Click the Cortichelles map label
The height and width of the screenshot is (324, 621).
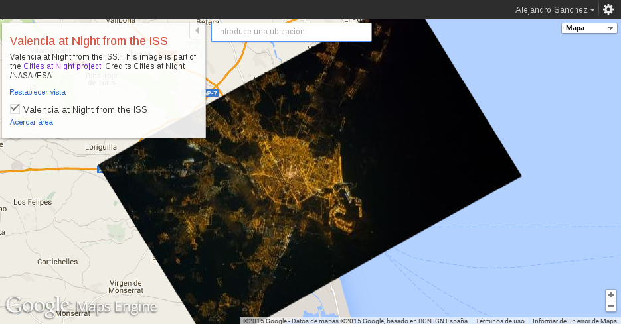click(x=57, y=262)
